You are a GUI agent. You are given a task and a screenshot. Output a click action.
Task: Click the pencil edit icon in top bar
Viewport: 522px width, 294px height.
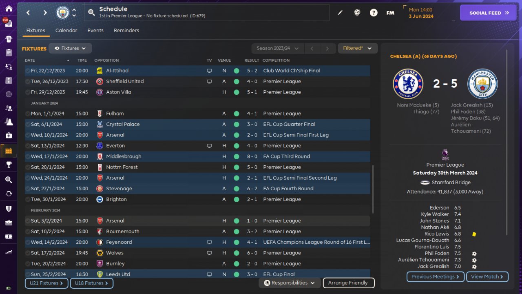tap(340, 13)
